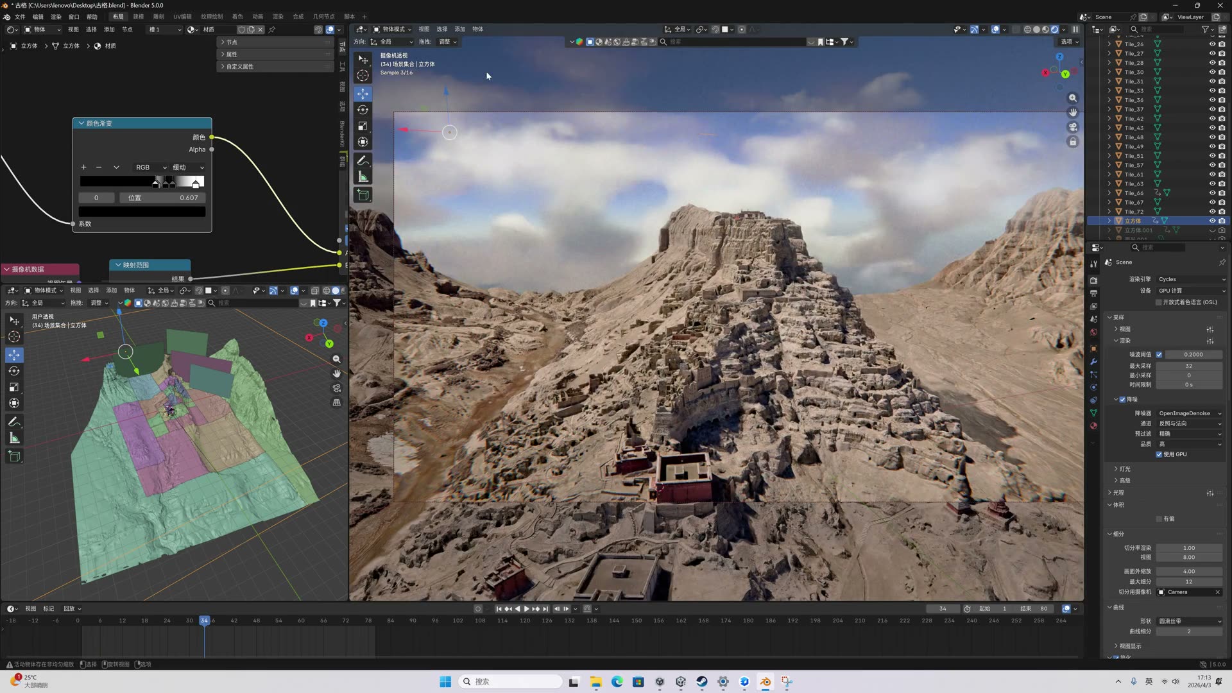The image size is (1232, 693).
Task: Enable the 开放式着色语言 (OSL) checkbox
Action: tap(1159, 302)
